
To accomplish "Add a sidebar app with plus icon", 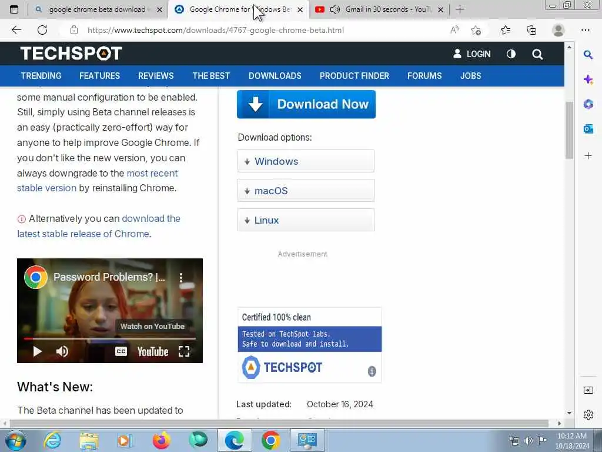I will (x=588, y=155).
